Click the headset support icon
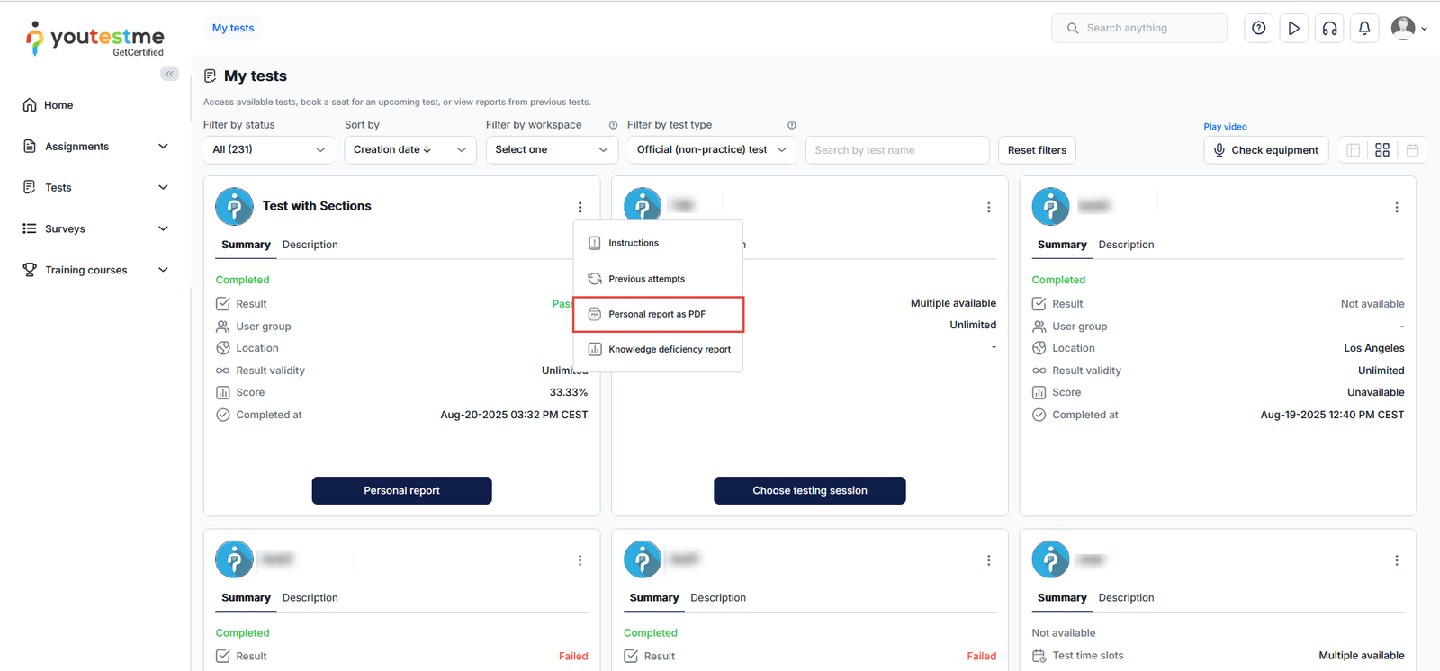Viewport: 1440px width, 671px height. [1329, 28]
